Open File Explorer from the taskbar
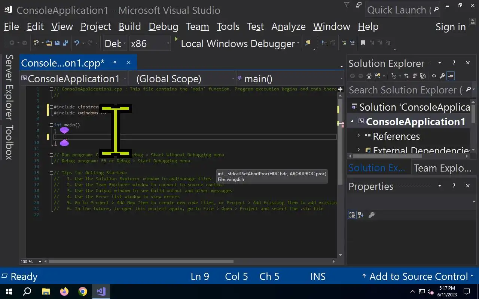The width and height of the screenshot is (479, 299). [x=46, y=292]
